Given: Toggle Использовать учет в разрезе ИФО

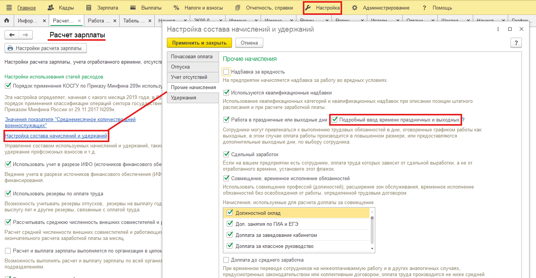Looking at the screenshot, I should (8, 165).
